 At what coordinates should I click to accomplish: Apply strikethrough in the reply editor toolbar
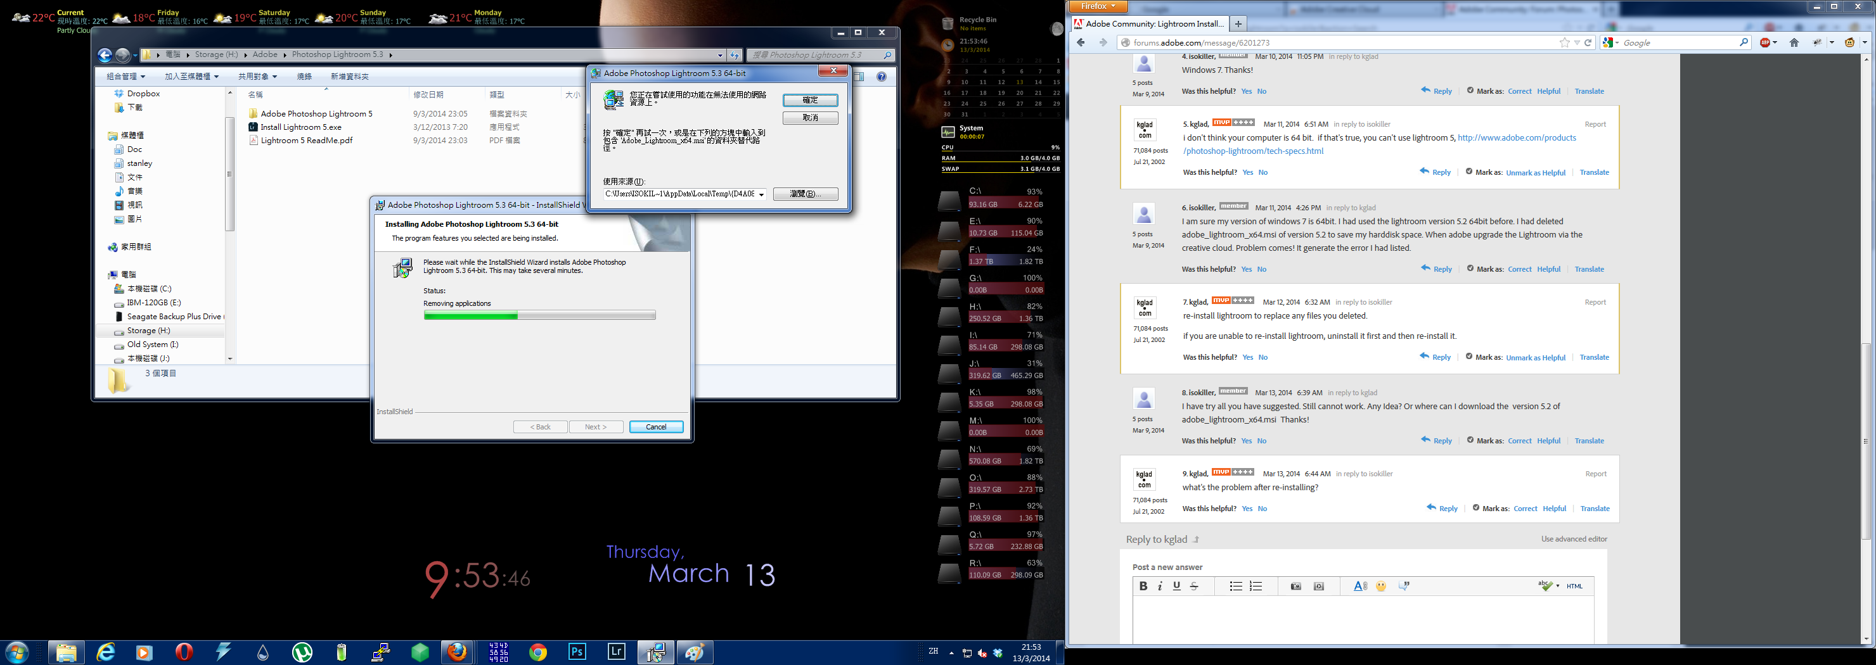click(x=1194, y=586)
